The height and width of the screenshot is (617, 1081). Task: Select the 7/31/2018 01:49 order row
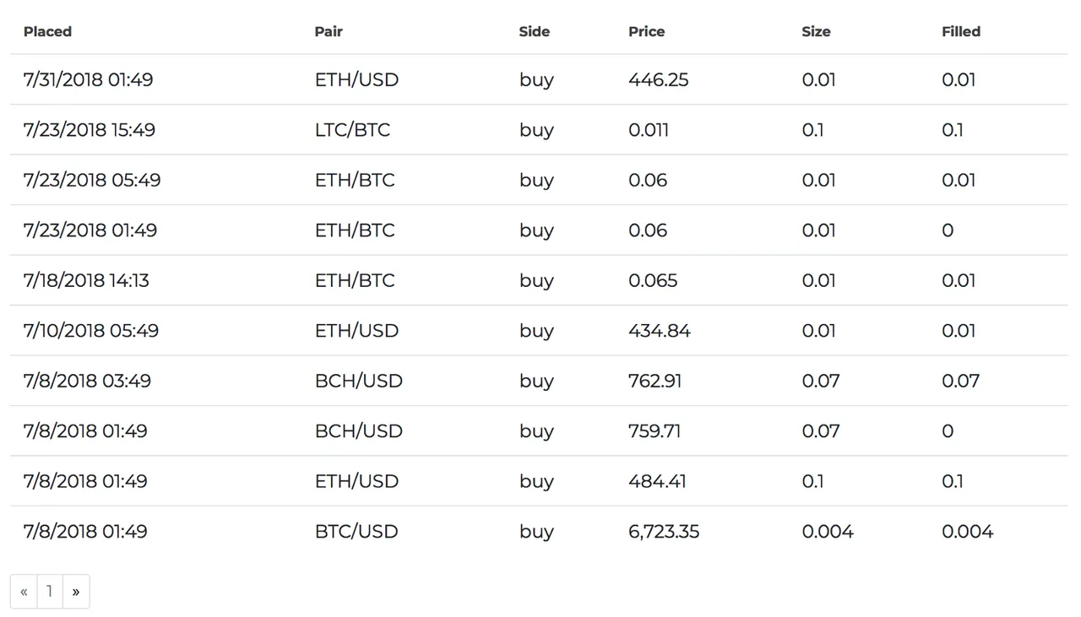(x=539, y=79)
